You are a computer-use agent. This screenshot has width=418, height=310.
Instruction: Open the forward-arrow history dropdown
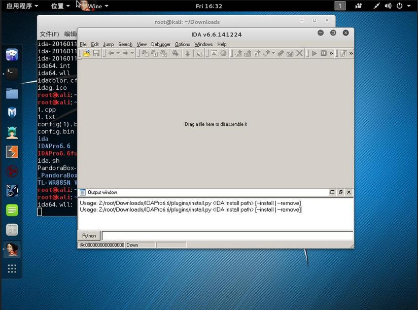pyautogui.click(x=132, y=53)
